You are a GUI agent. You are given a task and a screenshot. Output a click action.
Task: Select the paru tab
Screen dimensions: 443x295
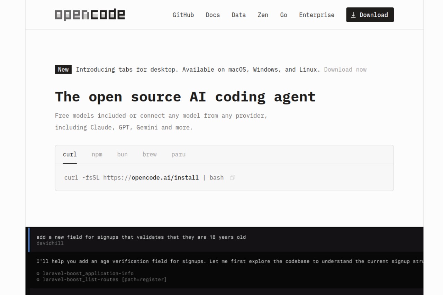(x=178, y=154)
